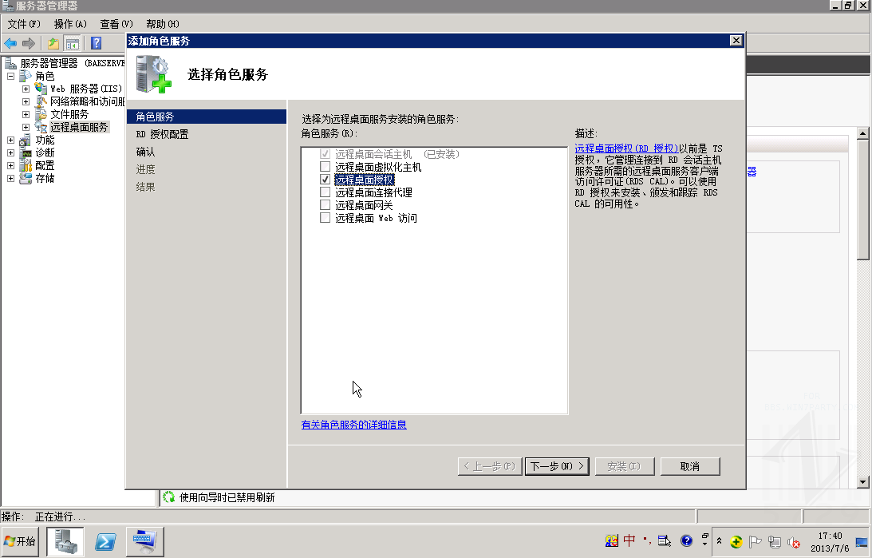Click the taskbar clock 17:40

click(830, 536)
